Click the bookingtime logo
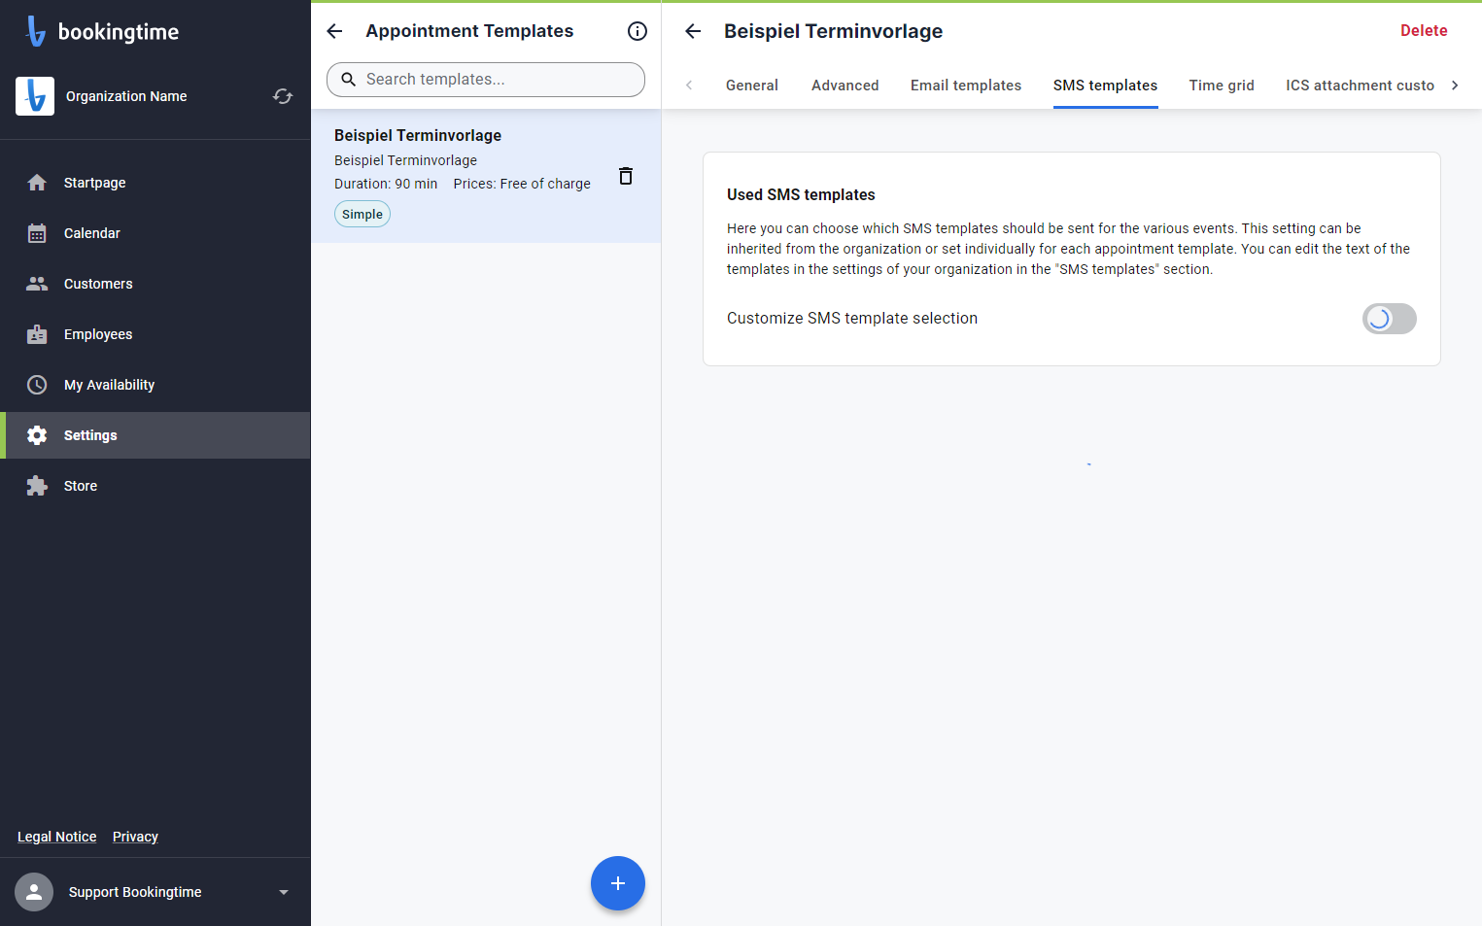This screenshot has height=926, width=1482. tap(102, 31)
